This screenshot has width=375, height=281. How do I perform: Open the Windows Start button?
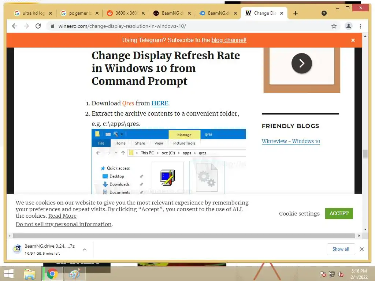9,274
